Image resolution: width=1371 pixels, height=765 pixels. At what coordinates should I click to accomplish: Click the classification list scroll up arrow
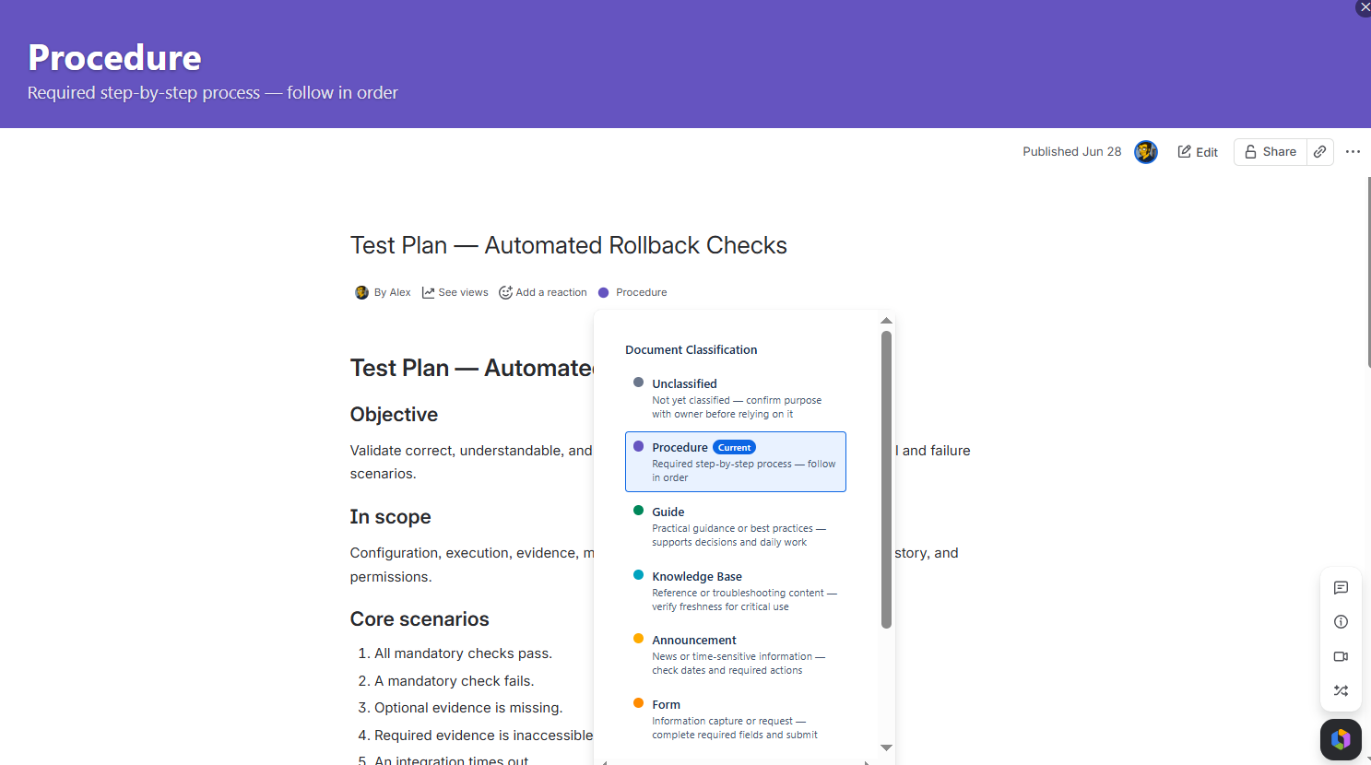pyautogui.click(x=886, y=321)
